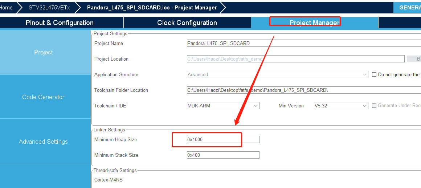This screenshot has width=421, height=188.
Task: Open the Application Structure dropdown
Action: [x=277, y=74]
